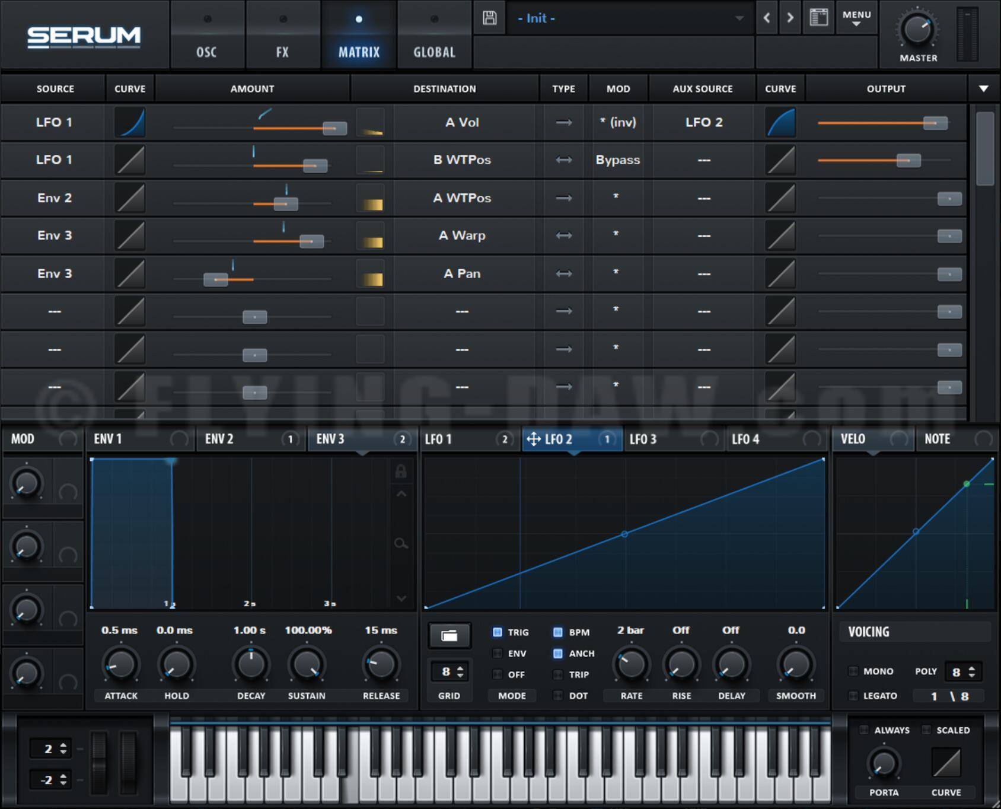Open the matrix options arrow next to OUTPUT

(983, 89)
